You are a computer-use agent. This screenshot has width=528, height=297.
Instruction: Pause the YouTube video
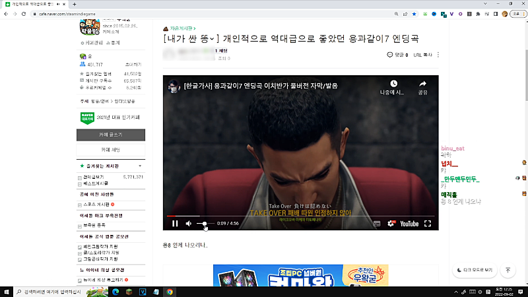pos(175,224)
